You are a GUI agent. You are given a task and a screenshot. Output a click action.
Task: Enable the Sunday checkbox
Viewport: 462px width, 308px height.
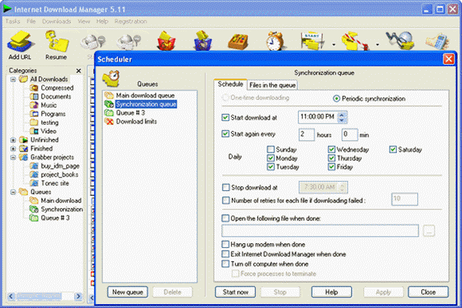272,149
